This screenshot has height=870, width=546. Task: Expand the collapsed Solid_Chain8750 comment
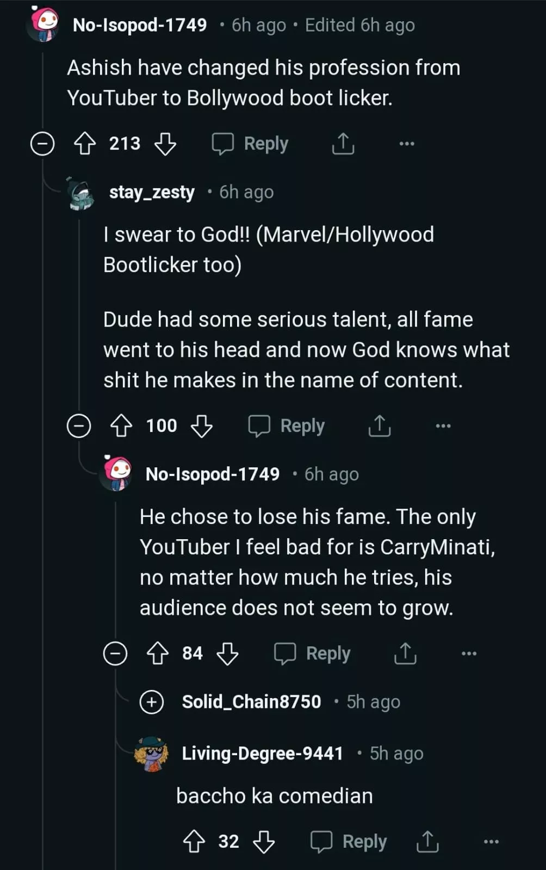click(152, 702)
